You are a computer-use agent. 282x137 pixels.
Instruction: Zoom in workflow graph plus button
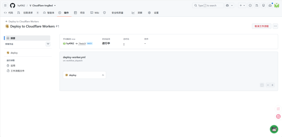pos(273,85)
